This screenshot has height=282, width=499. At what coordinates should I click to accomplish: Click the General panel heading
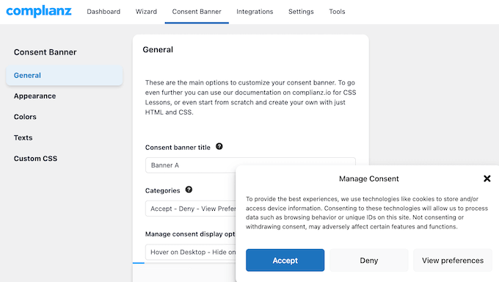(x=158, y=50)
